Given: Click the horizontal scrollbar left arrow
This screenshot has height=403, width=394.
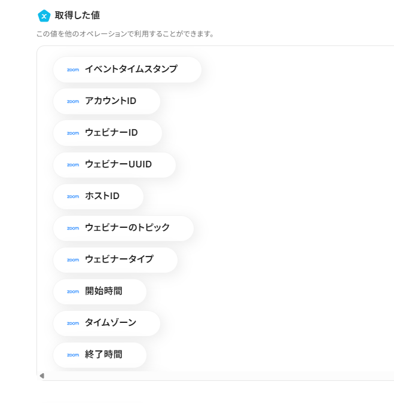Looking at the screenshot, I should pos(42,375).
